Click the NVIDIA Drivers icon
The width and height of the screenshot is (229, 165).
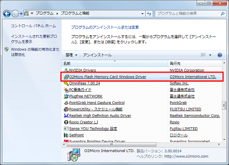[66, 70]
